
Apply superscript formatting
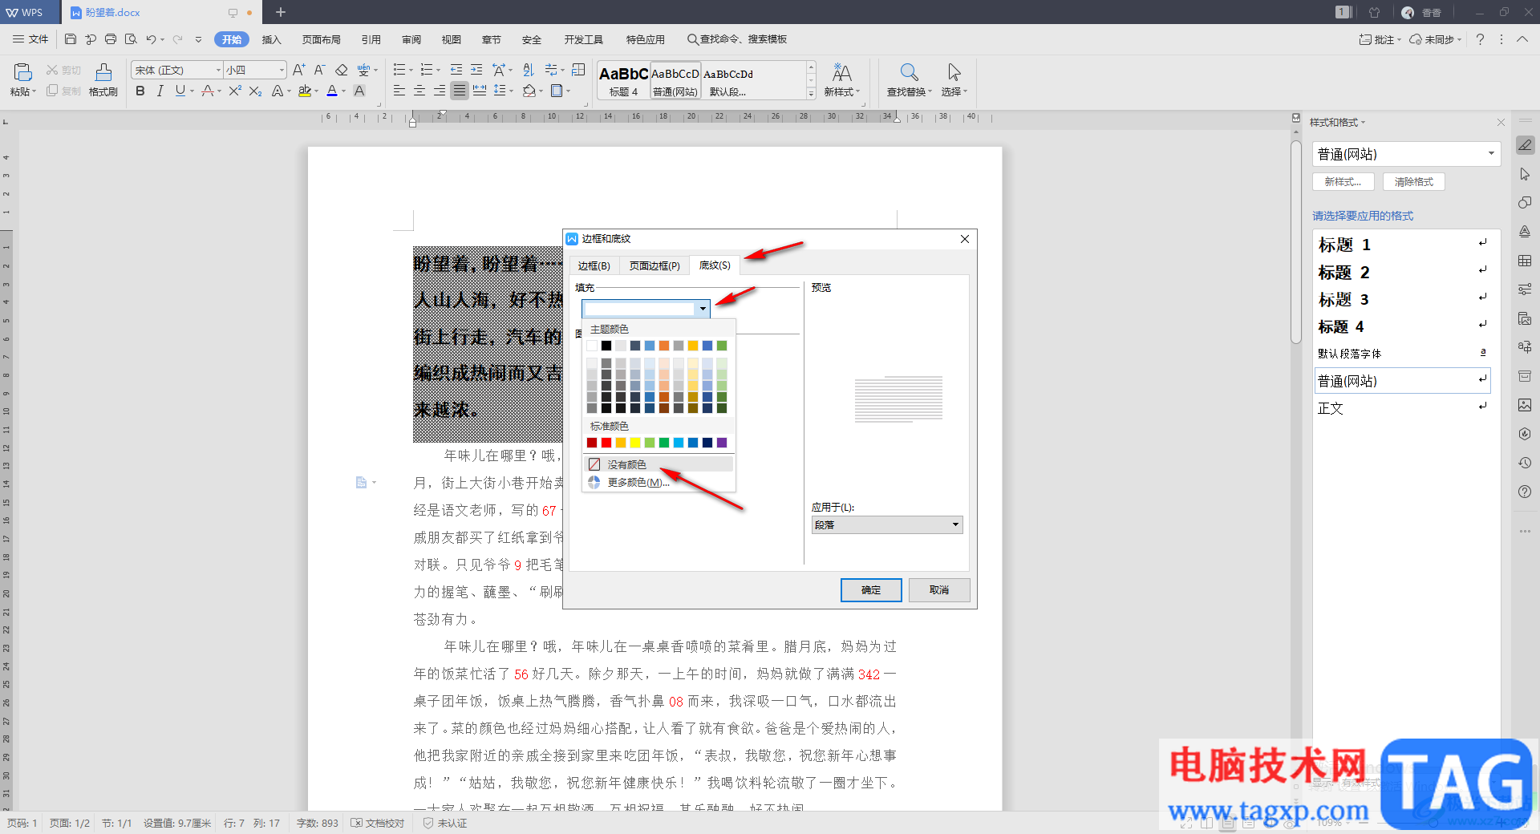(x=234, y=91)
